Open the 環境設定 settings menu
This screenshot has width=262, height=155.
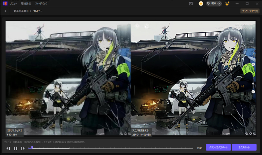(x=26, y=3)
